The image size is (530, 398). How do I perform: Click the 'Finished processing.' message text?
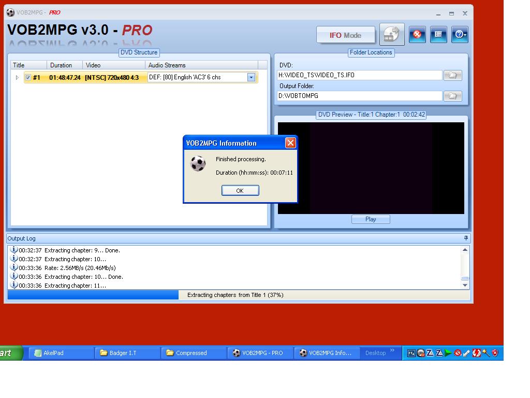pos(241,159)
